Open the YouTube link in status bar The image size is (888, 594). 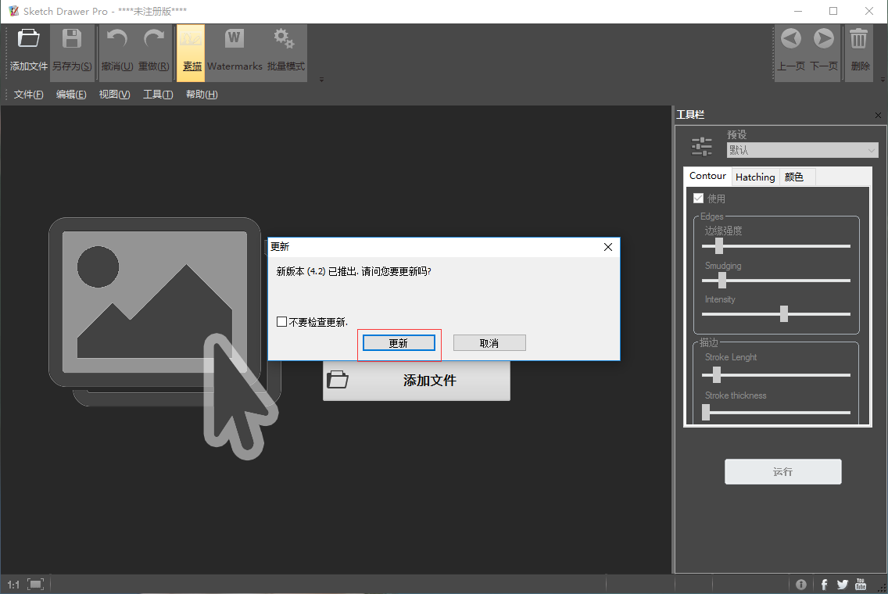tap(861, 584)
